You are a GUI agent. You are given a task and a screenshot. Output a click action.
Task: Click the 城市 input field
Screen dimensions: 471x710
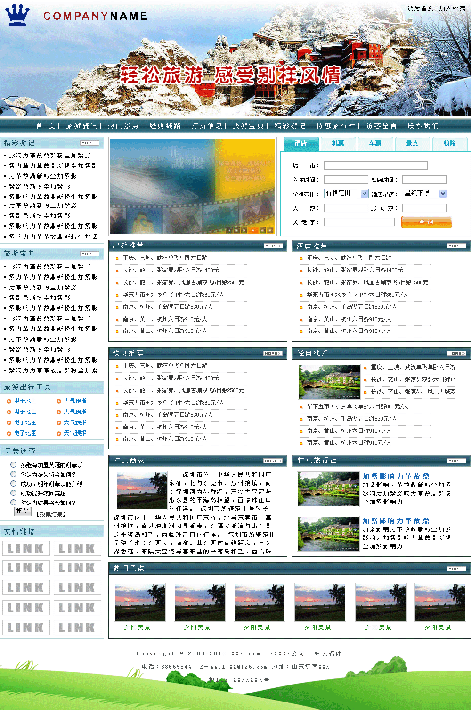coord(375,165)
